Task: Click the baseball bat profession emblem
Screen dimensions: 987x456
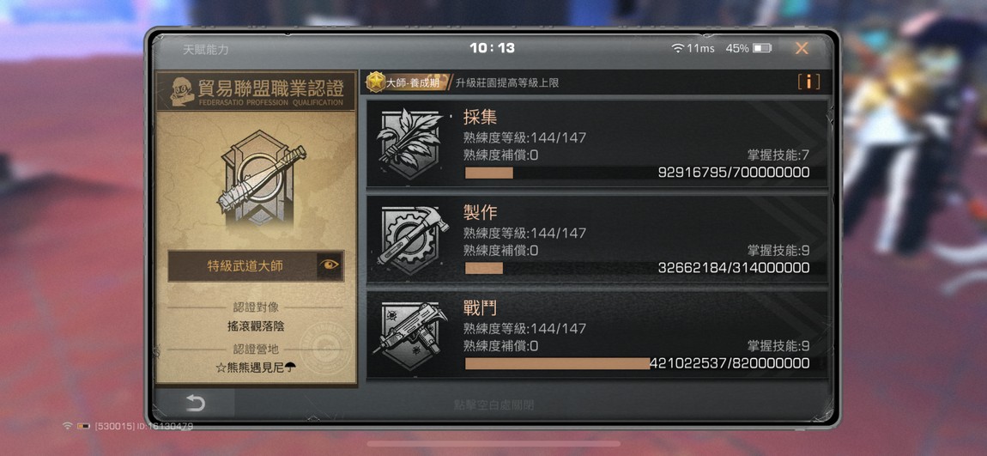Action: pos(261,178)
